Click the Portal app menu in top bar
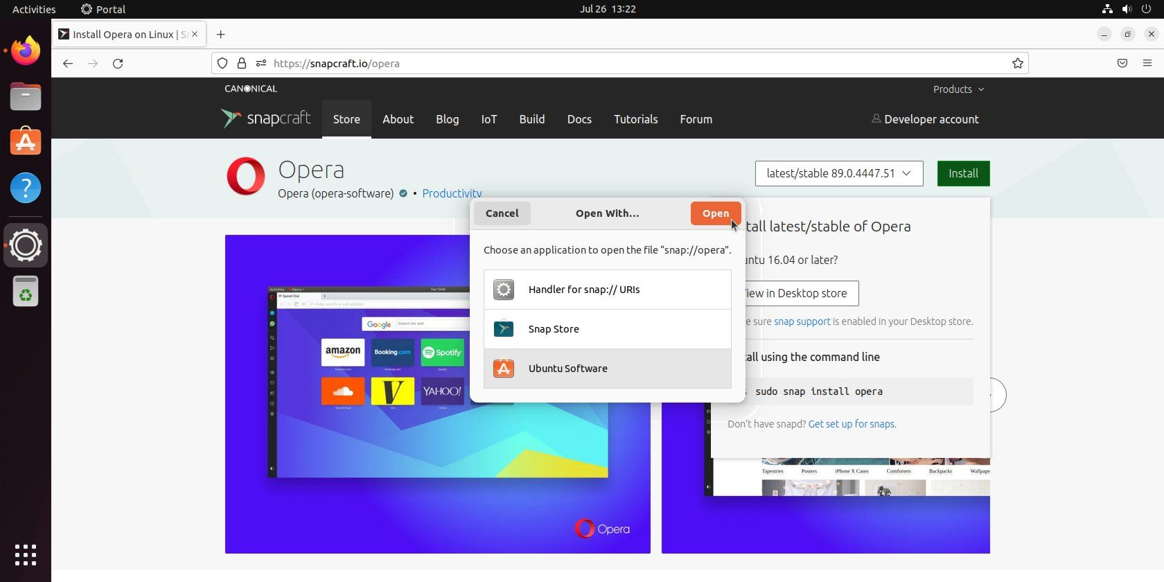The image size is (1164, 582). click(x=103, y=9)
